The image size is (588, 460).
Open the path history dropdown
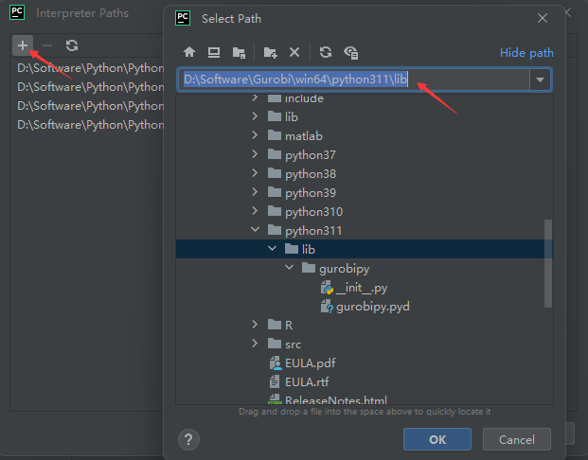pos(541,80)
